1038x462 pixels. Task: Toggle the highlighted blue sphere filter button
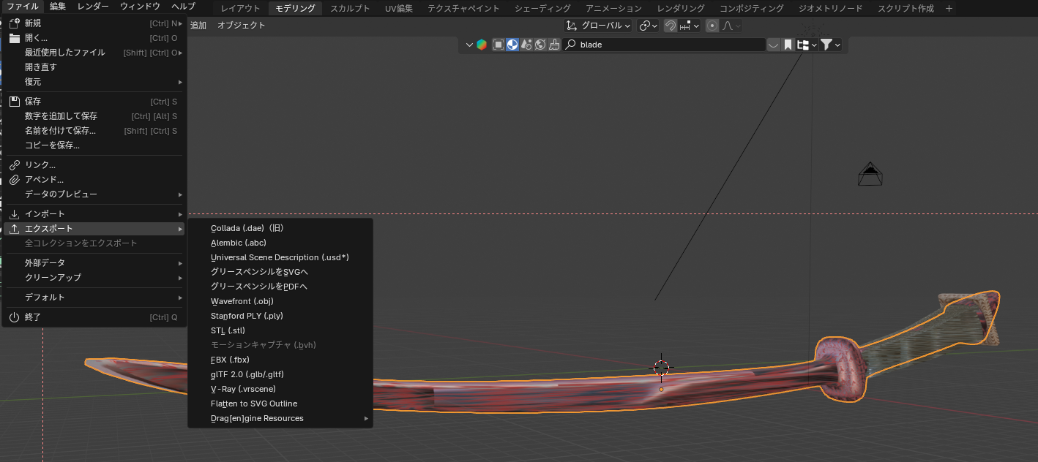[x=512, y=45]
